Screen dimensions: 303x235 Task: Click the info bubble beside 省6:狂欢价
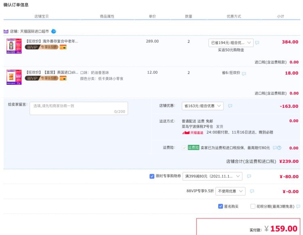(244, 73)
